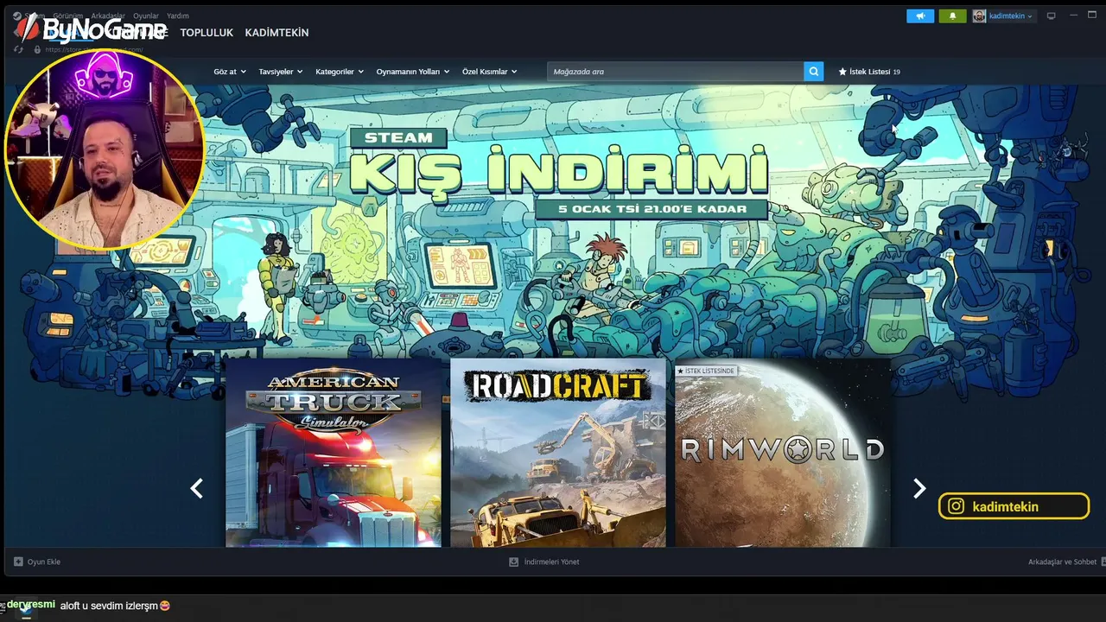
Task: Click the page reload arrows icon
Action: click(18, 49)
